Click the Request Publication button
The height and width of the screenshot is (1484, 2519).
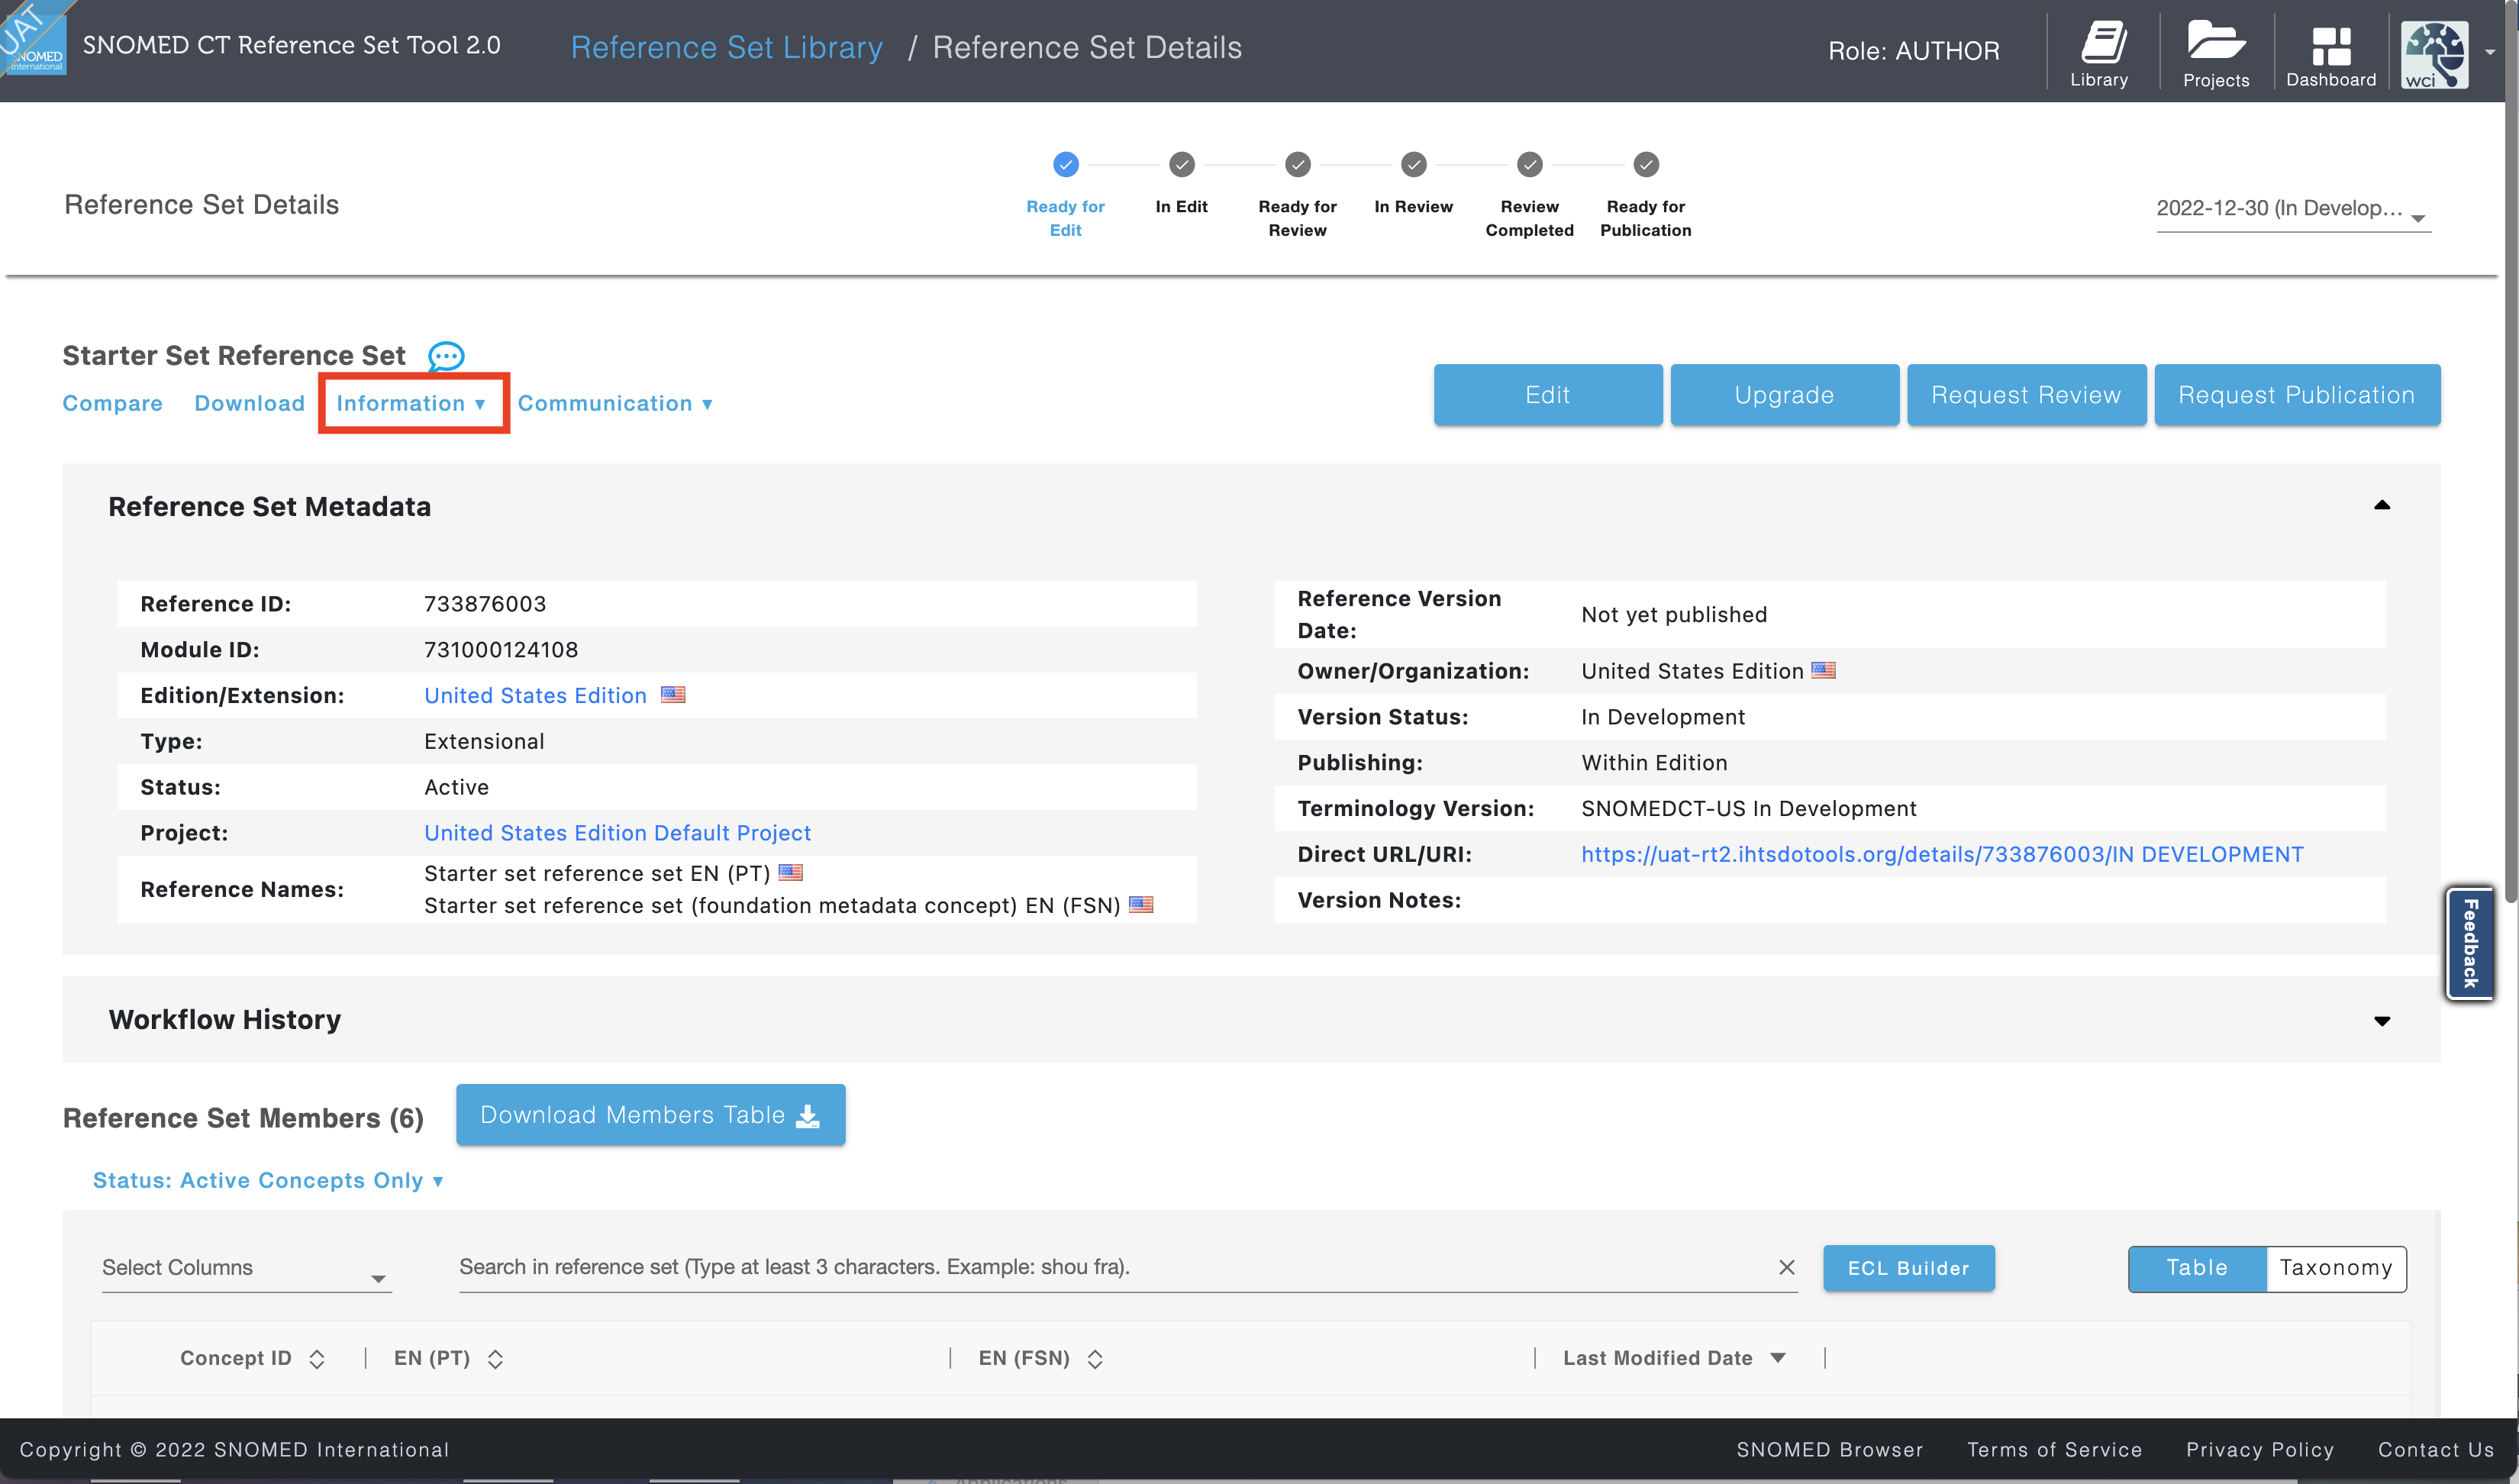[2296, 395]
